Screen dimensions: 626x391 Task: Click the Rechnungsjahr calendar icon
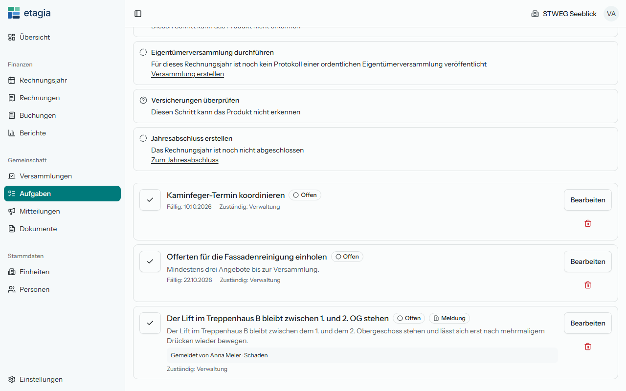point(12,80)
